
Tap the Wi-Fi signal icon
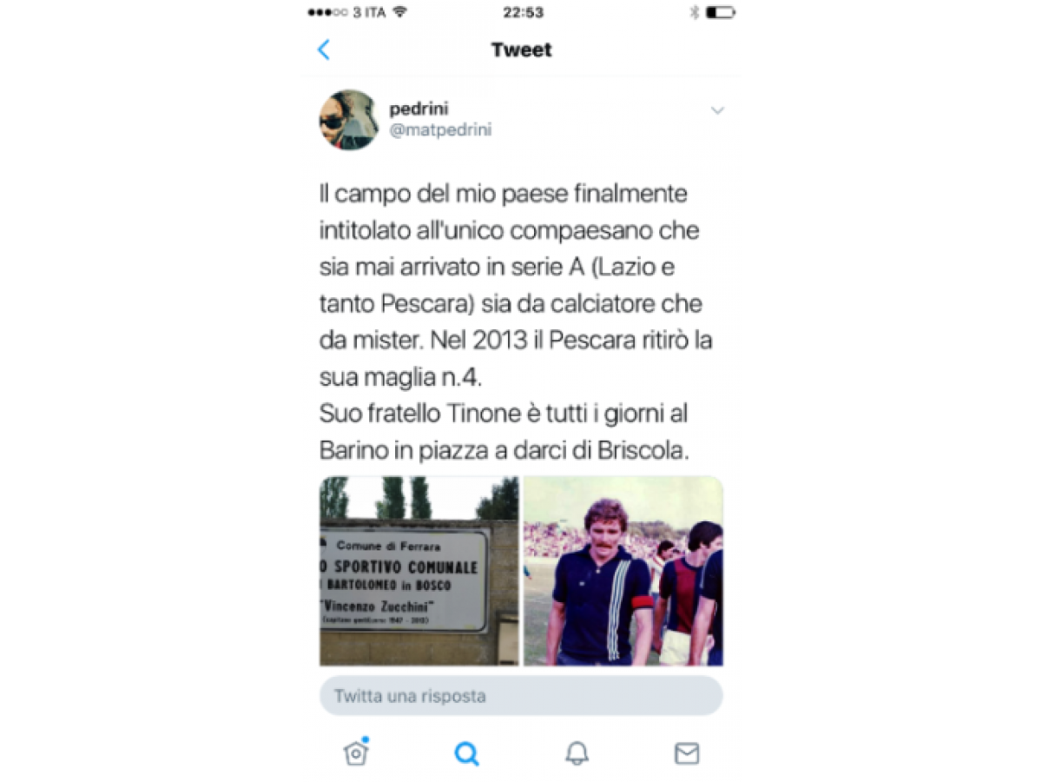pyautogui.click(x=399, y=12)
